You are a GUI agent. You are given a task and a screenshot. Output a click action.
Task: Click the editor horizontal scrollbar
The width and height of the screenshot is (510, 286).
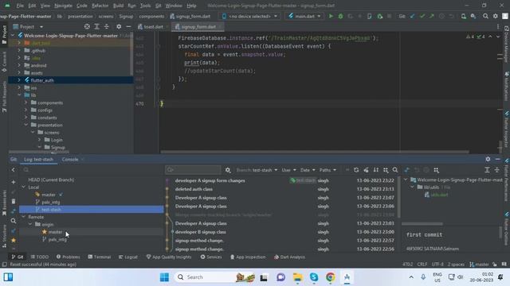point(315,152)
